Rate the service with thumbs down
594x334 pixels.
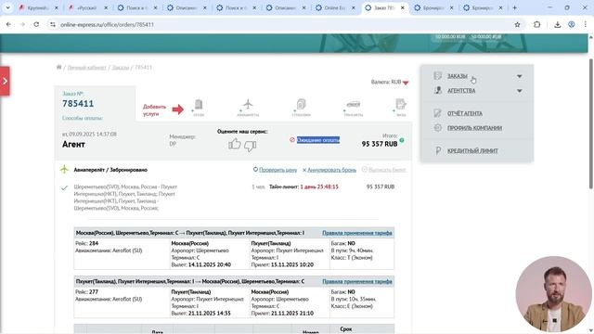click(x=250, y=146)
